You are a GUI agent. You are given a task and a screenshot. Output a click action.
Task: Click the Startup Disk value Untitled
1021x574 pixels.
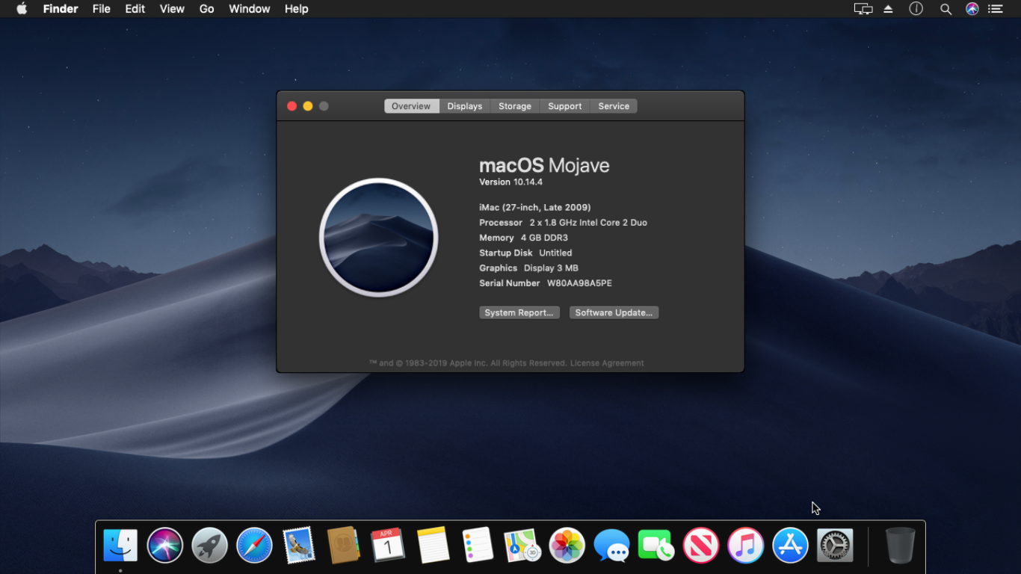[555, 253]
